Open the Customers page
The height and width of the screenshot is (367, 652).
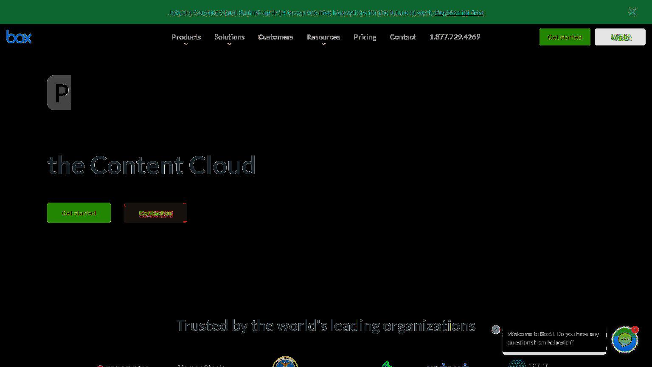pos(275,37)
